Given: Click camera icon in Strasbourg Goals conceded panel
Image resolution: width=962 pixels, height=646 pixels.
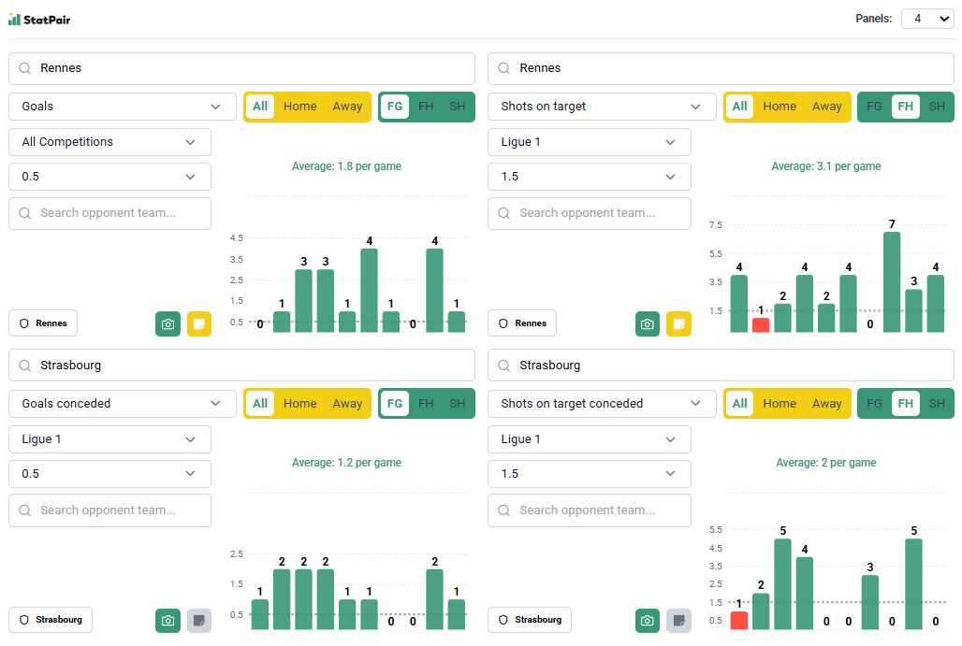Looking at the screenshot, I should pyautogui.click(x=168, y=620).
